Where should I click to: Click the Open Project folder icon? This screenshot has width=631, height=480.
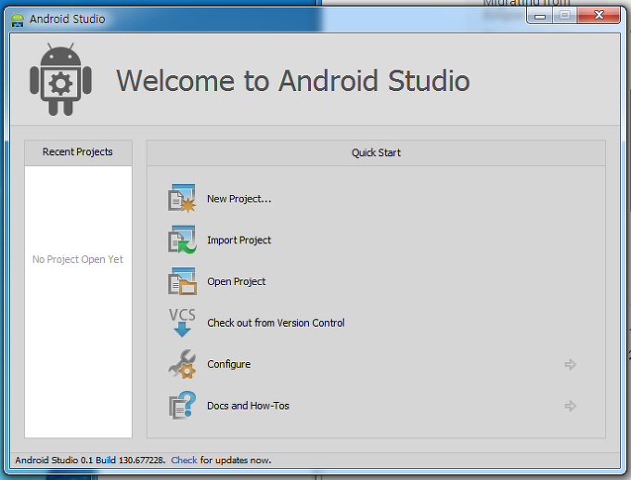pos(182,281)
